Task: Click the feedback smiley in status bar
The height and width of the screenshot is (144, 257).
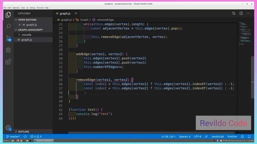Action: click(243, 136)
